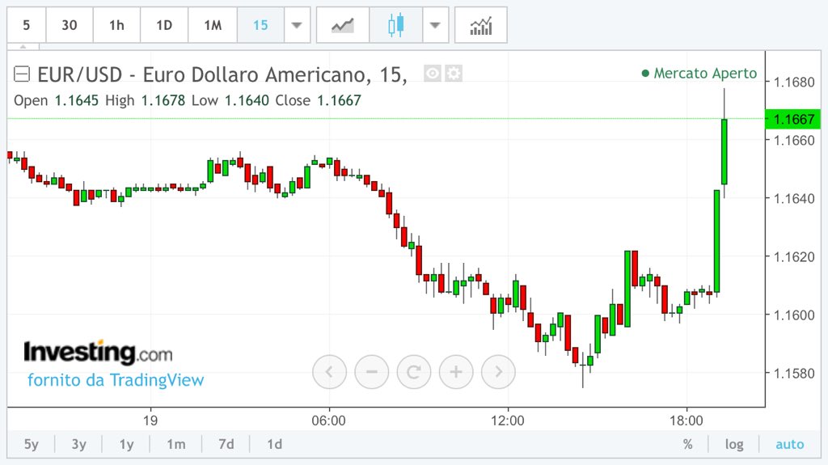Set the date range to 7d
This screenshot has height=465, width=828.
pos(226,444)
